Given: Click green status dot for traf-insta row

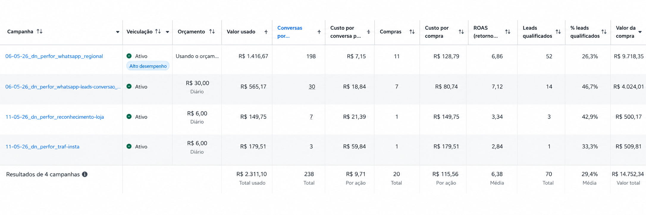Looking at the screenshot, I should (129, 146).
